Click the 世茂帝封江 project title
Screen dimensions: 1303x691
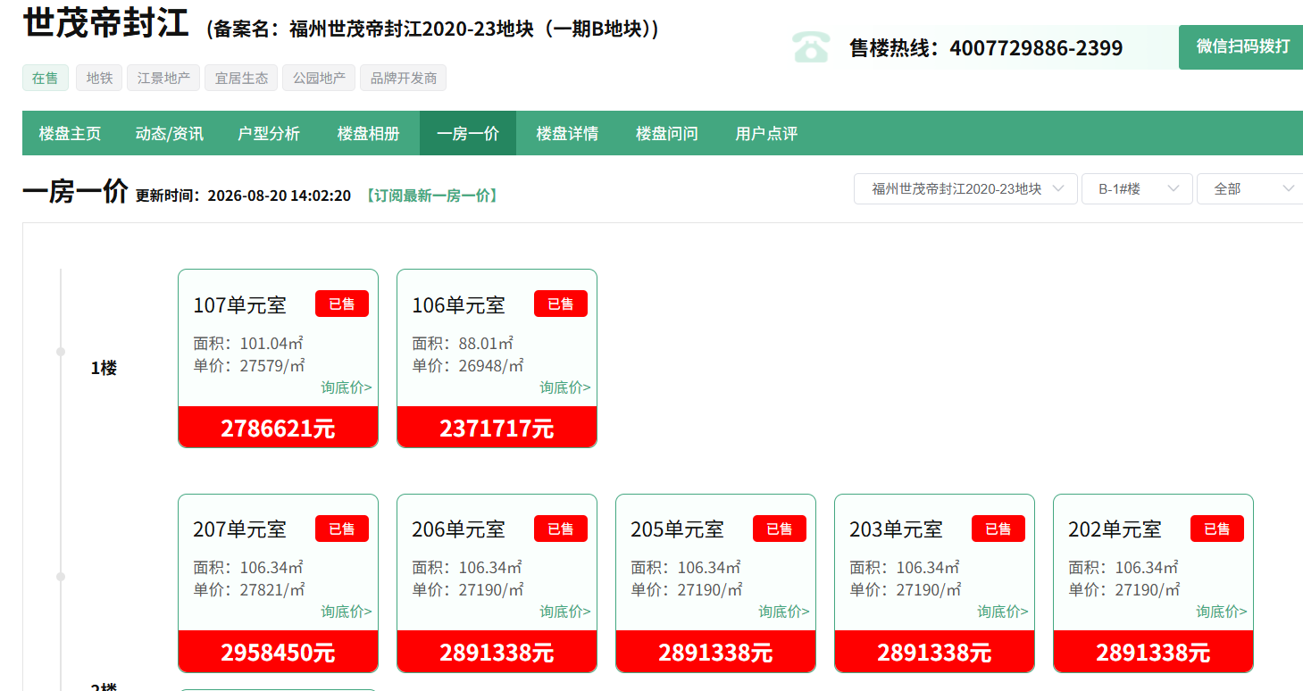pyautogui.click(x=106, y=23)
